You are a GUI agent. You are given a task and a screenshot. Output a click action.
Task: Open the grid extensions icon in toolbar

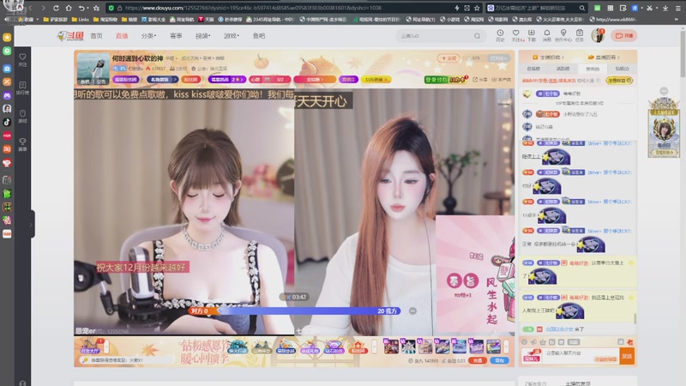pos(611,8)
